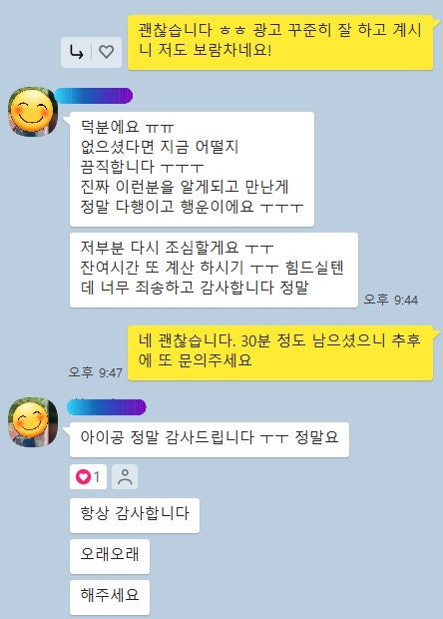Image resolution: width=443 pixels, height=619 pixels.
Task: Click the message bubble starting 저부분 다시
Action: (214, 270)
